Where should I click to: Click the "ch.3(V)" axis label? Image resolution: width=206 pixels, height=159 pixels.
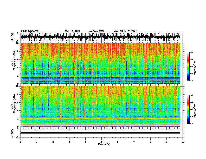(12, 133)
